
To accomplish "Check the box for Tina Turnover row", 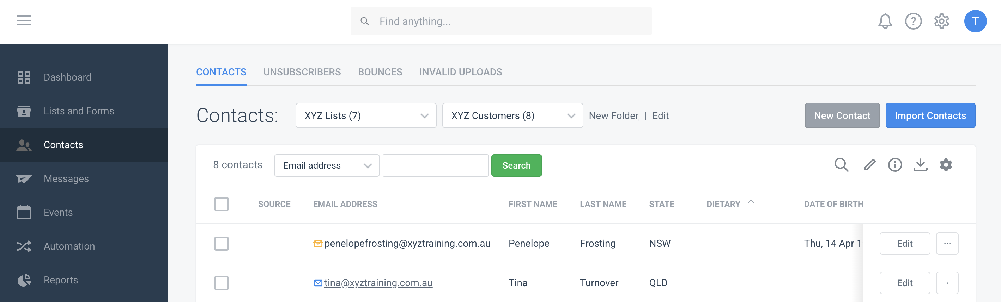I will [221, 283].
